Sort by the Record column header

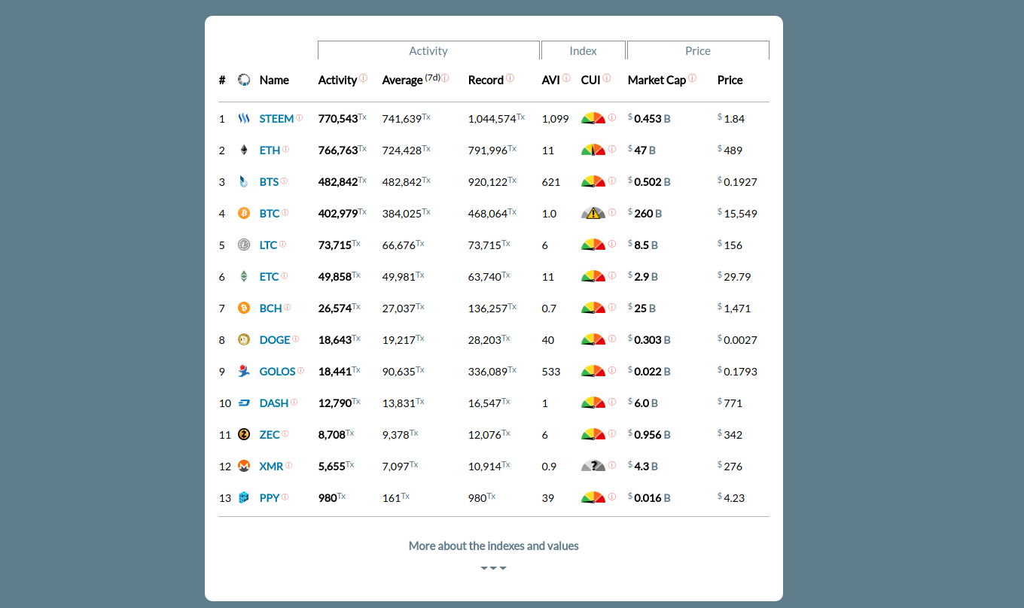click(486, 80)
